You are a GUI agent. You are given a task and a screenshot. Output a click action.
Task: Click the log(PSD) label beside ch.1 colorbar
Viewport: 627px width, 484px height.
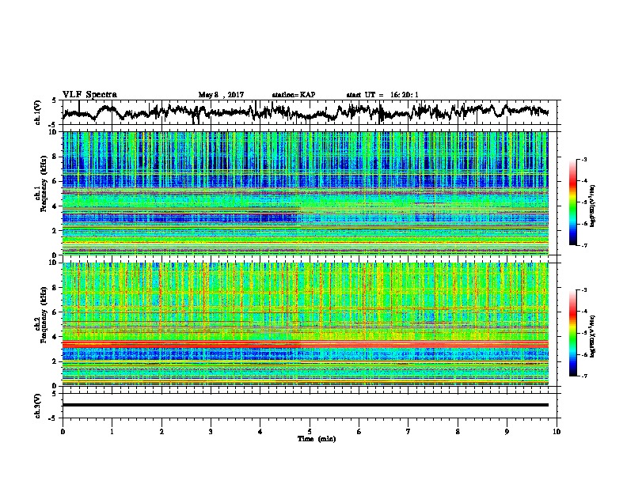[593, 206]
